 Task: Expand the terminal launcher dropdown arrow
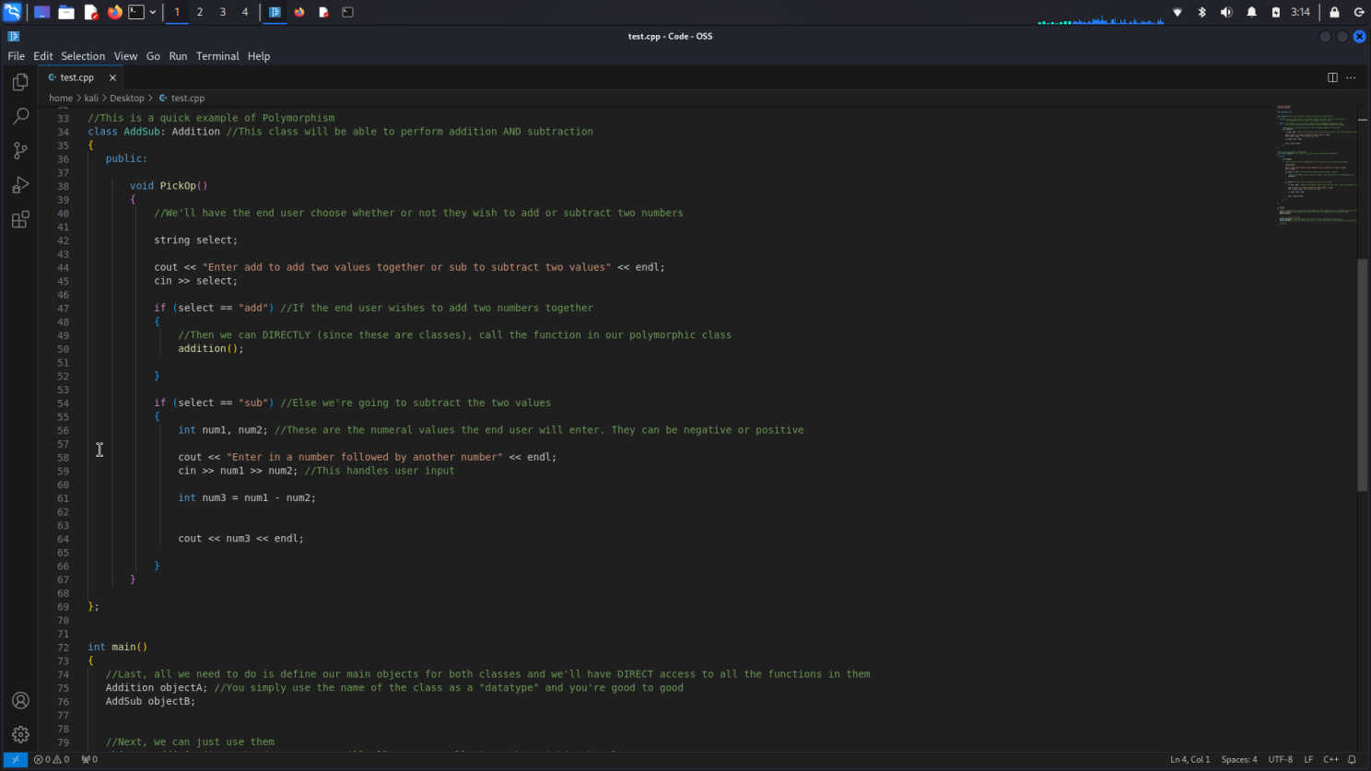tap(153, 12)
